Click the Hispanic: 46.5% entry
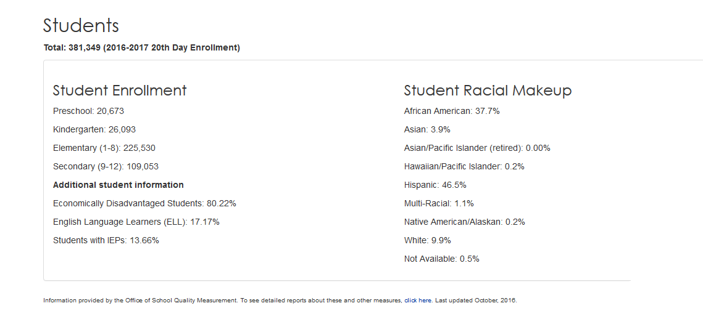703x327 pixels. tap(435, 185)
